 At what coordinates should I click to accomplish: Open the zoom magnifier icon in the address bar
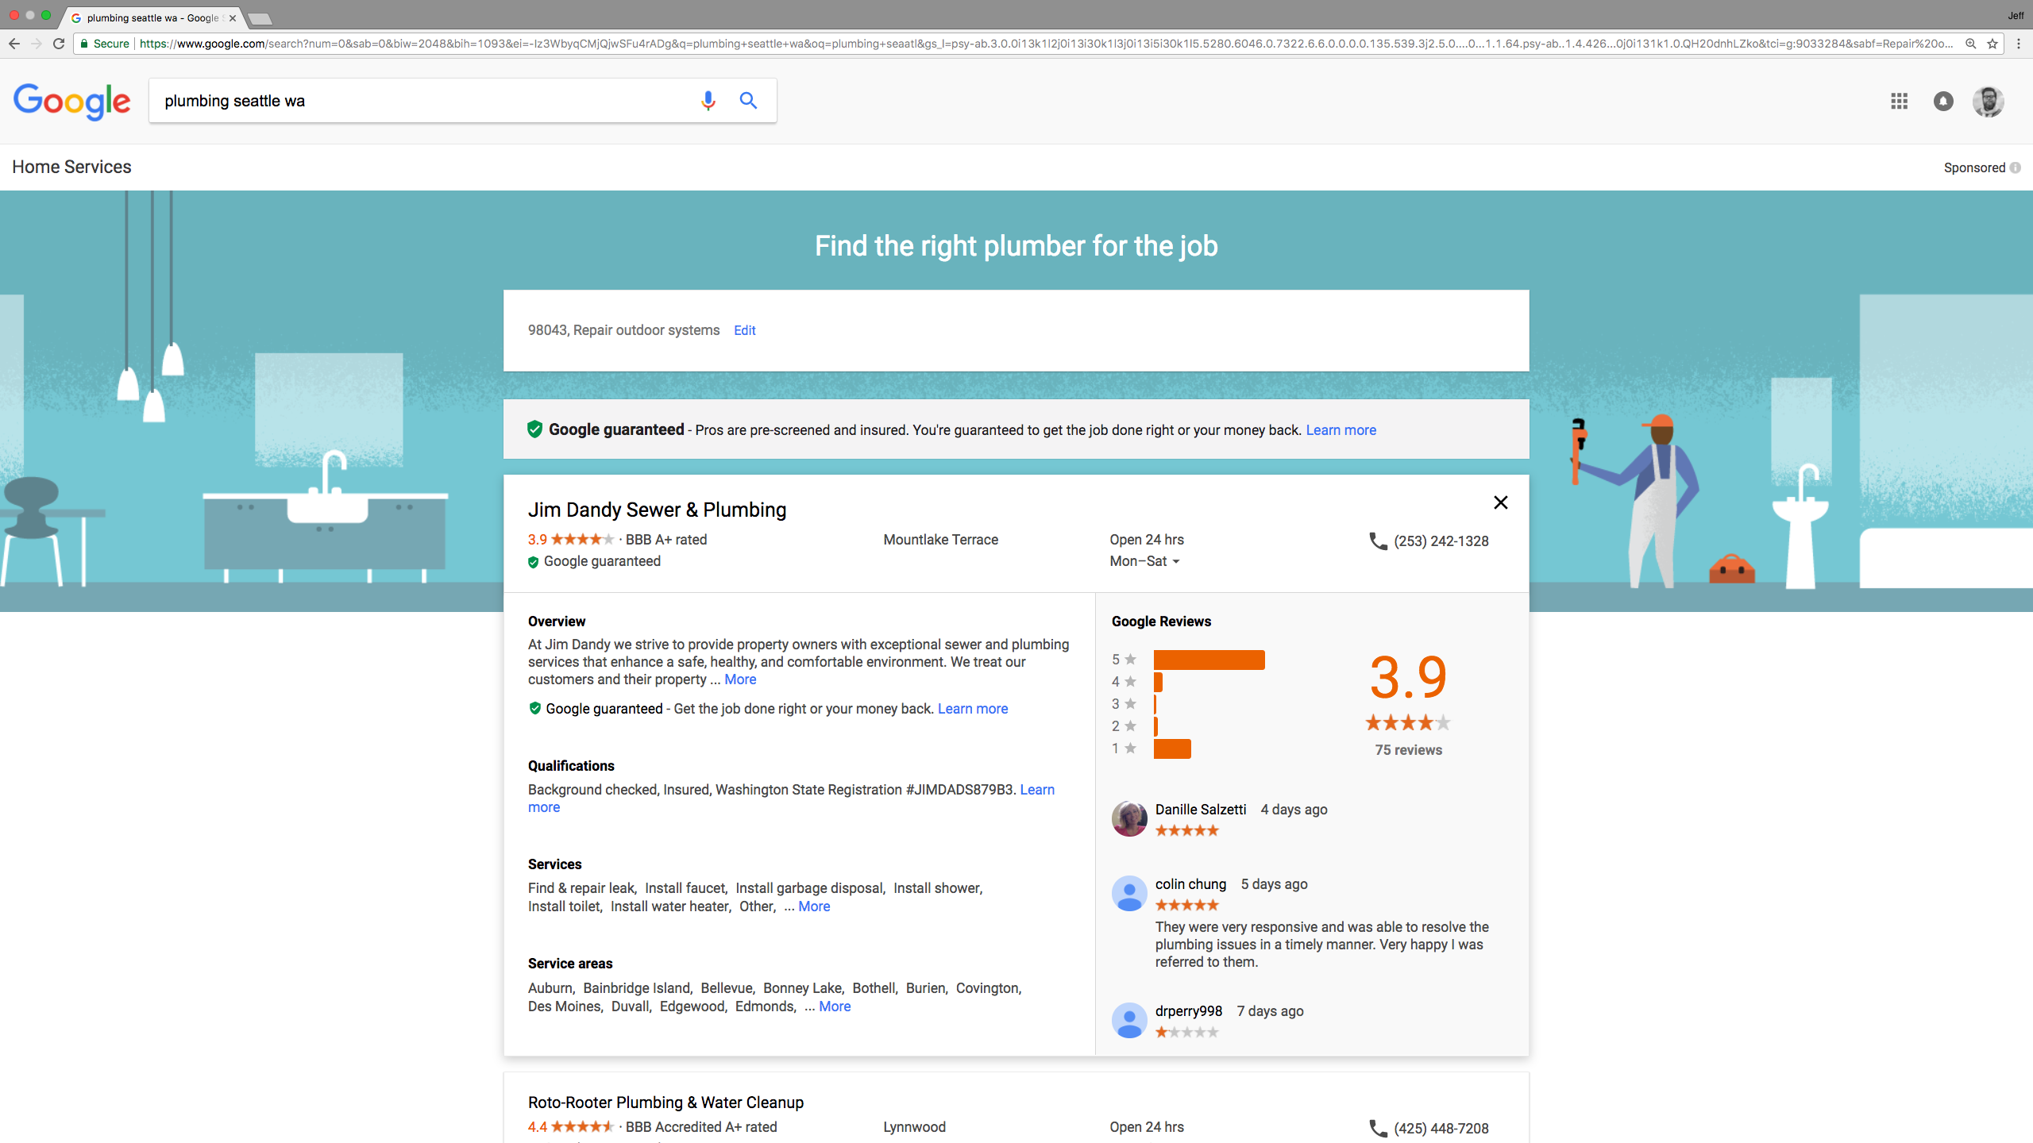1970,44
